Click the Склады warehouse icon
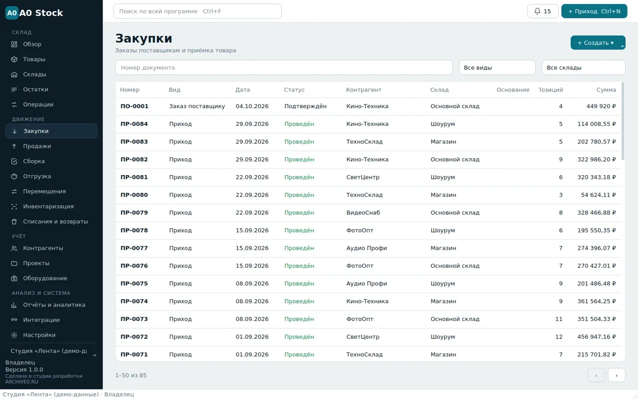Screen dimensions: 638x399 14,74
